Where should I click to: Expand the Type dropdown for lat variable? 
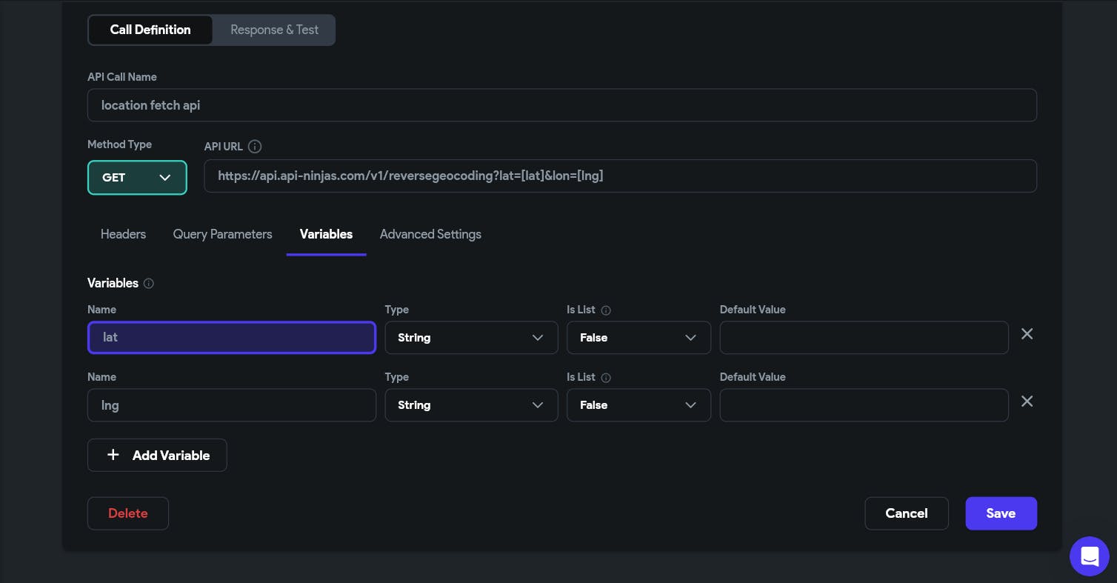tap(471, 338)
